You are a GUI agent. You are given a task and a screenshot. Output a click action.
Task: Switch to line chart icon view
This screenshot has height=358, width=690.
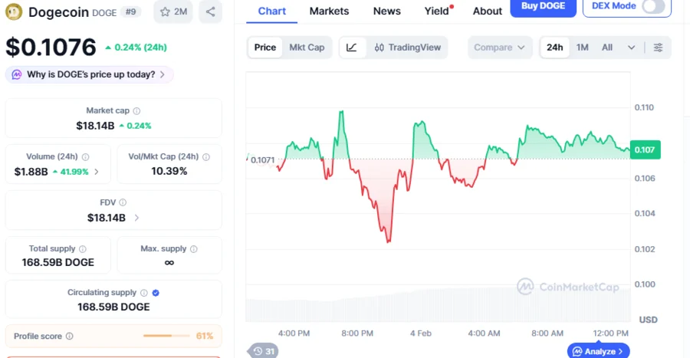click(x=351, y=48)
